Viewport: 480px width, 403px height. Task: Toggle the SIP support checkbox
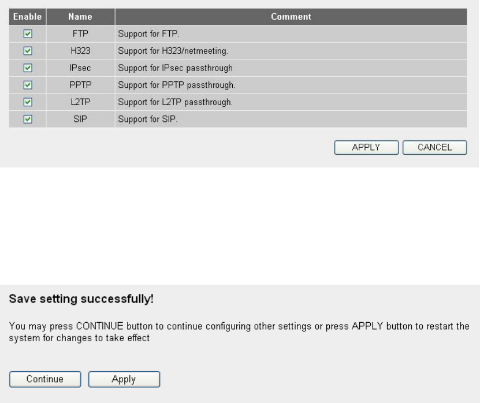pyautogui.click(x=28, y=119)
